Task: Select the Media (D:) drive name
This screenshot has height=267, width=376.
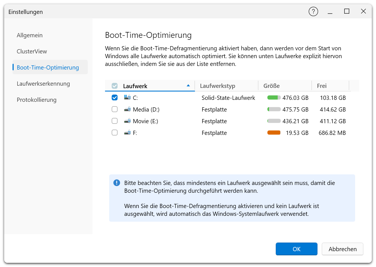Action: (x=146, y=110)
